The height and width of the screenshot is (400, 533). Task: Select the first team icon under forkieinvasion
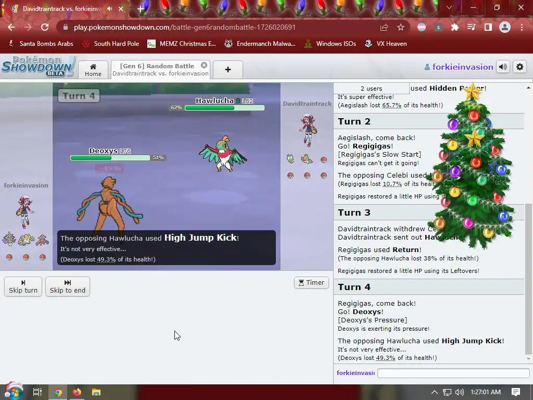tap(9, 240)
